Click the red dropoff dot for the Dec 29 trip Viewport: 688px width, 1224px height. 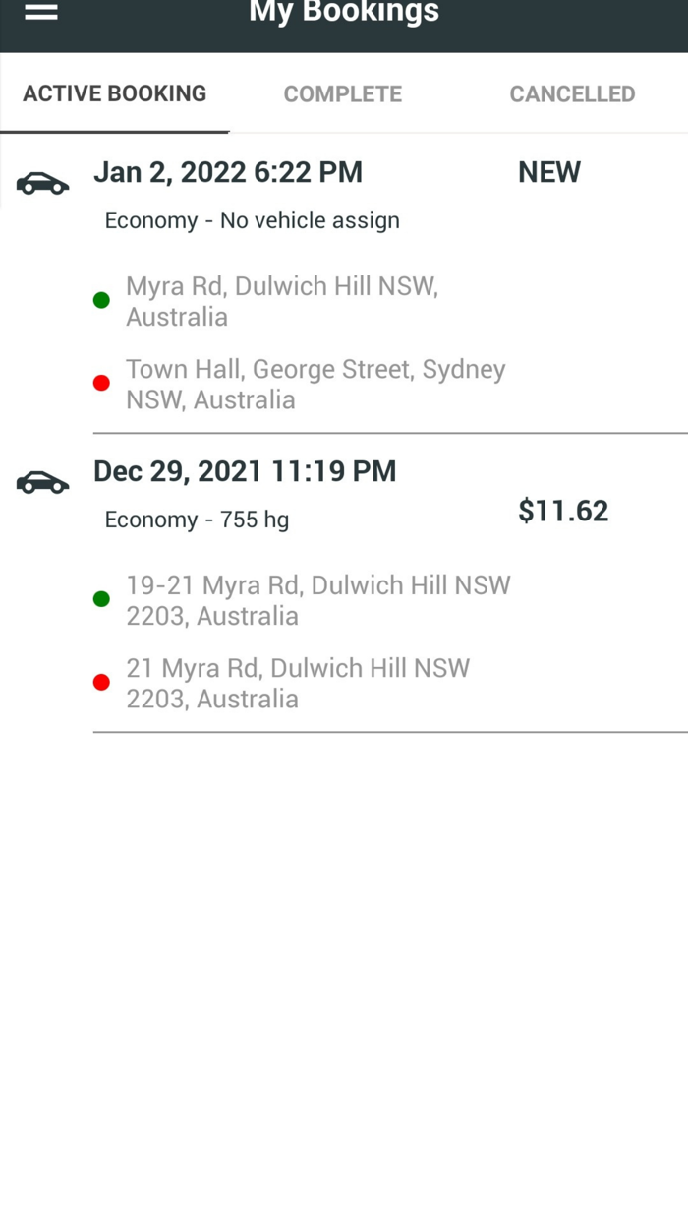(x=101, y=681)
